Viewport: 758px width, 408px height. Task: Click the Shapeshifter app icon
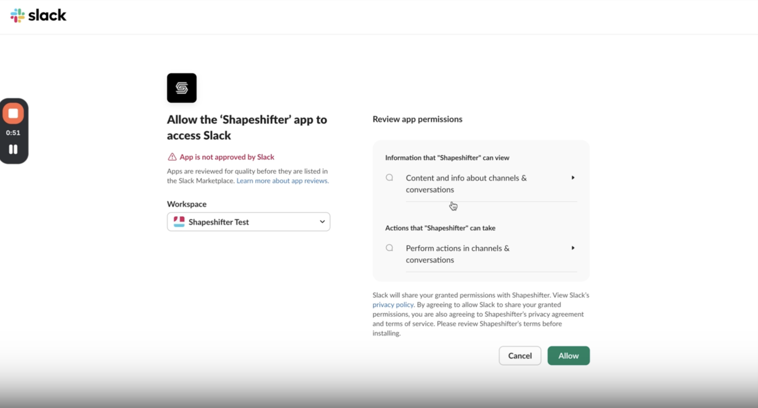click(181, 88)
